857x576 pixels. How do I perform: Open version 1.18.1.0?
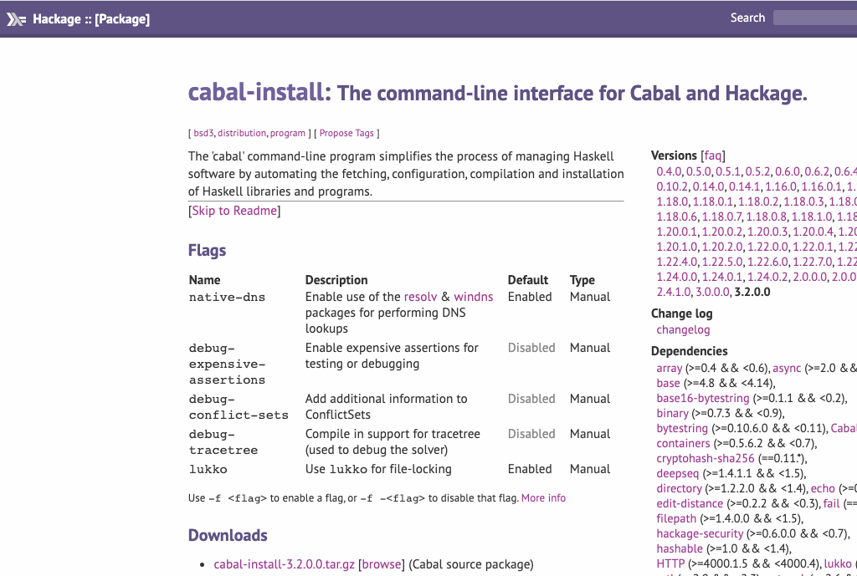[x=812, y=217]
